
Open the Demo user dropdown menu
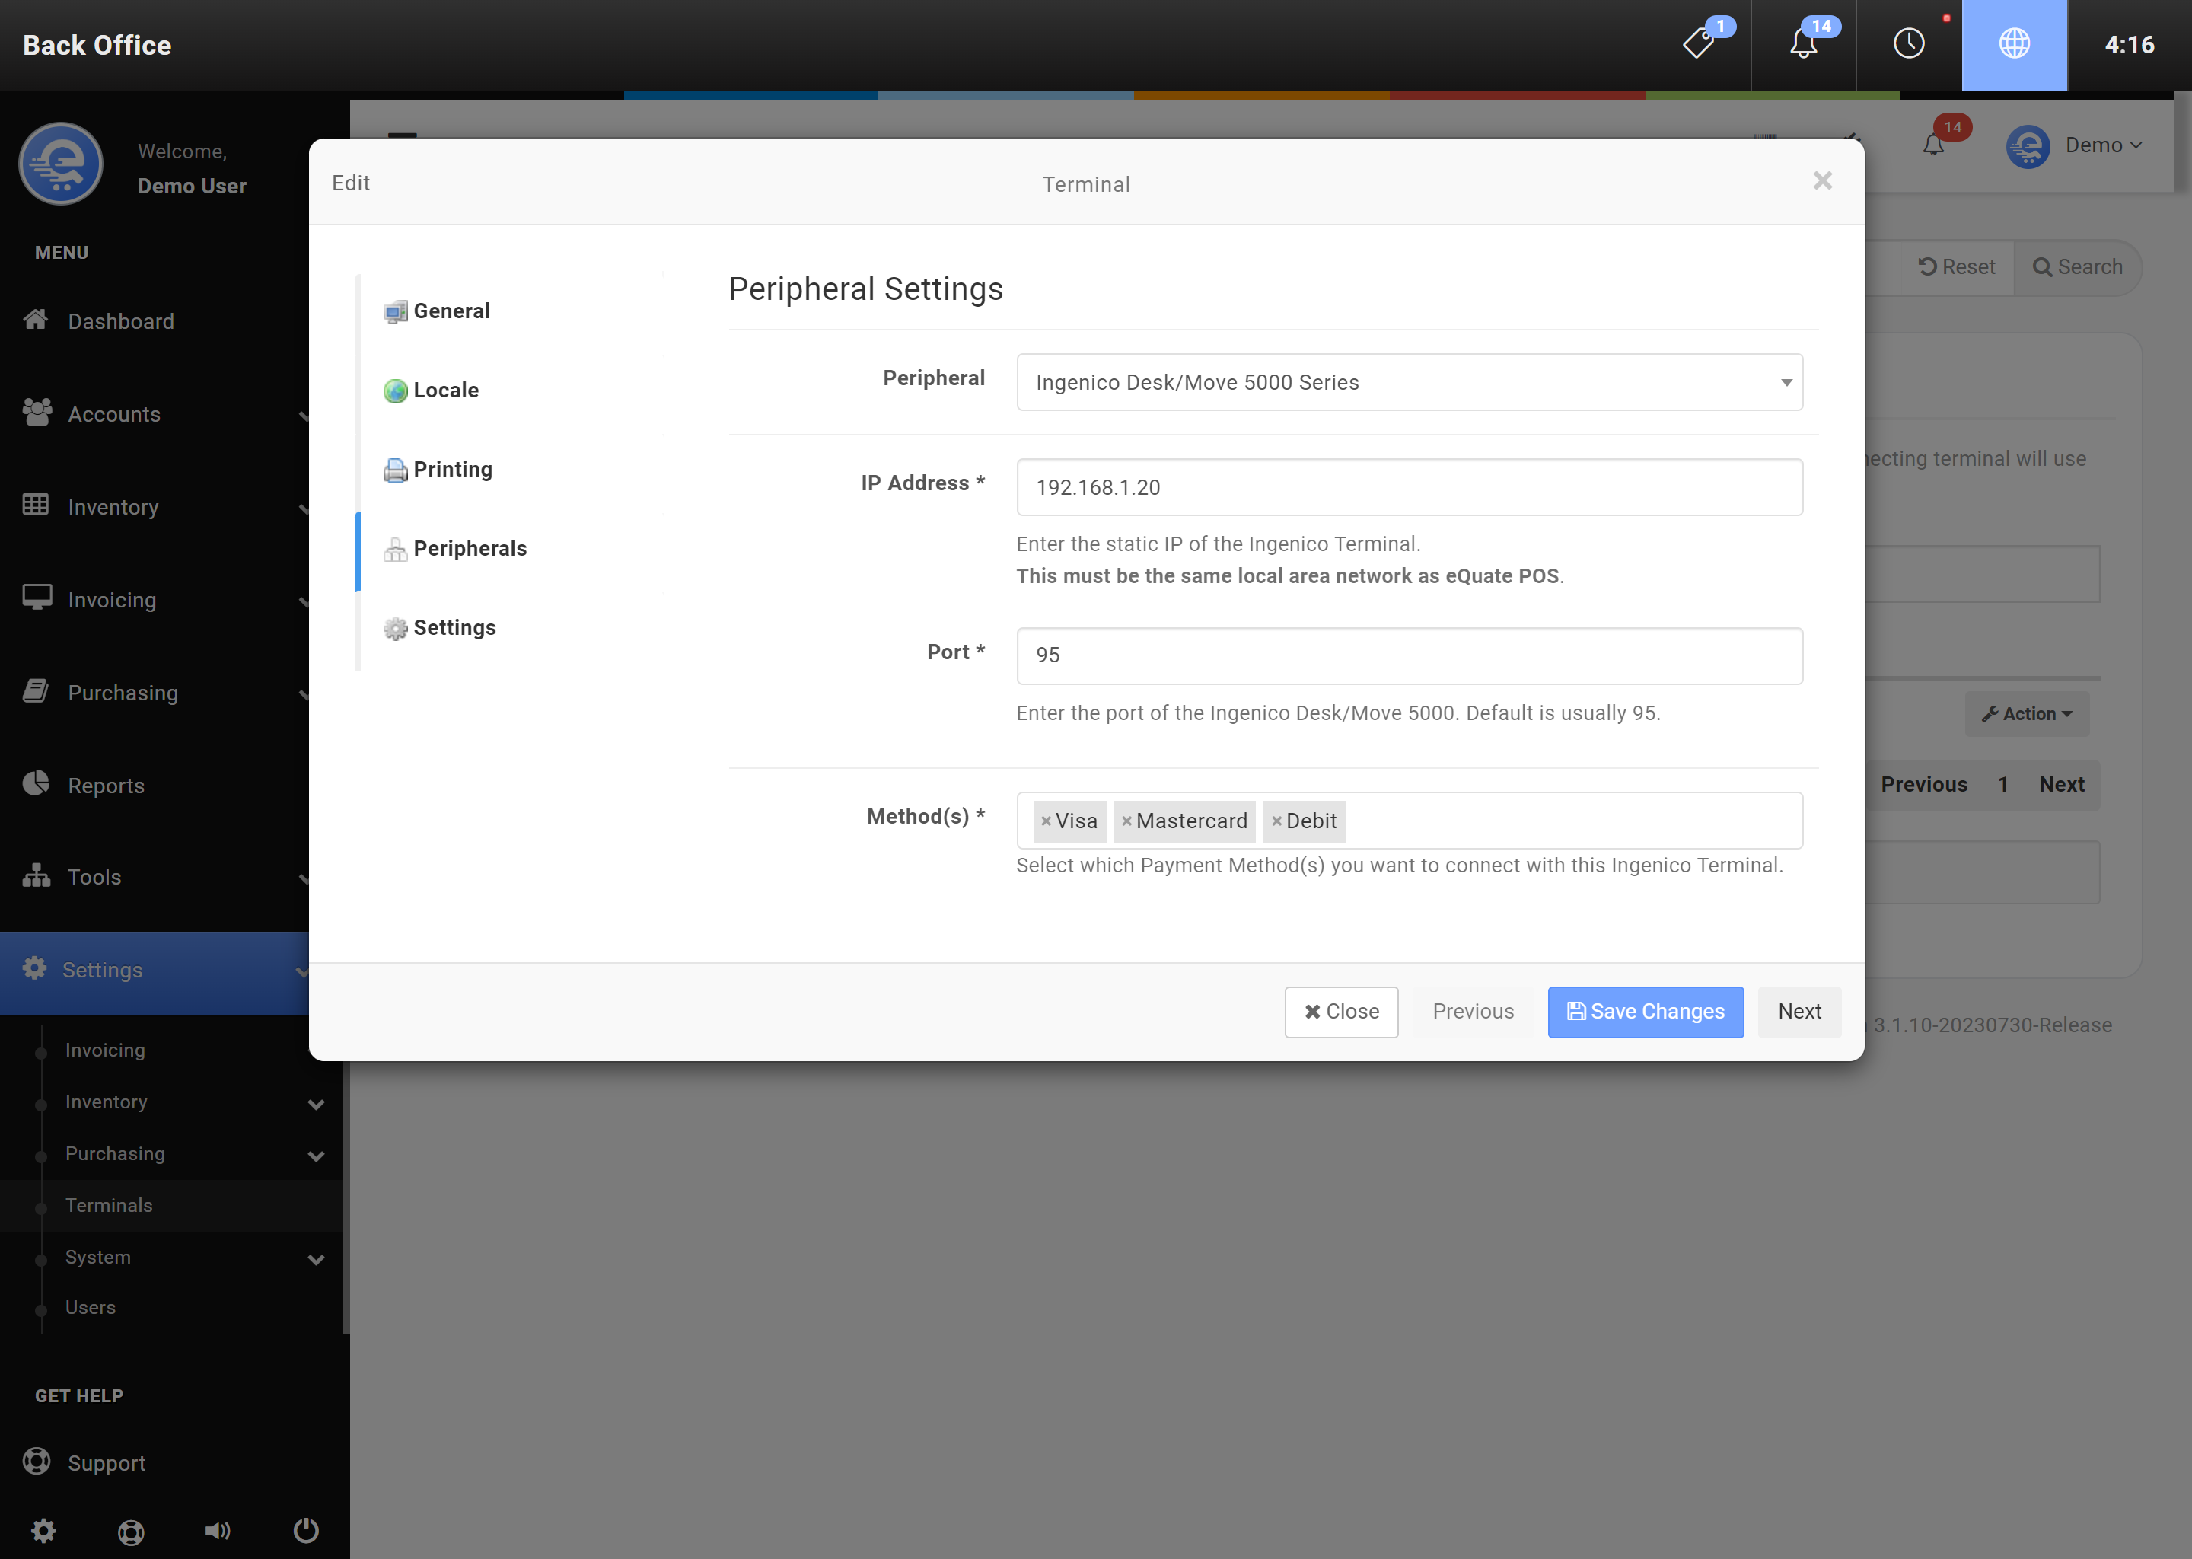pos(2101,145)
